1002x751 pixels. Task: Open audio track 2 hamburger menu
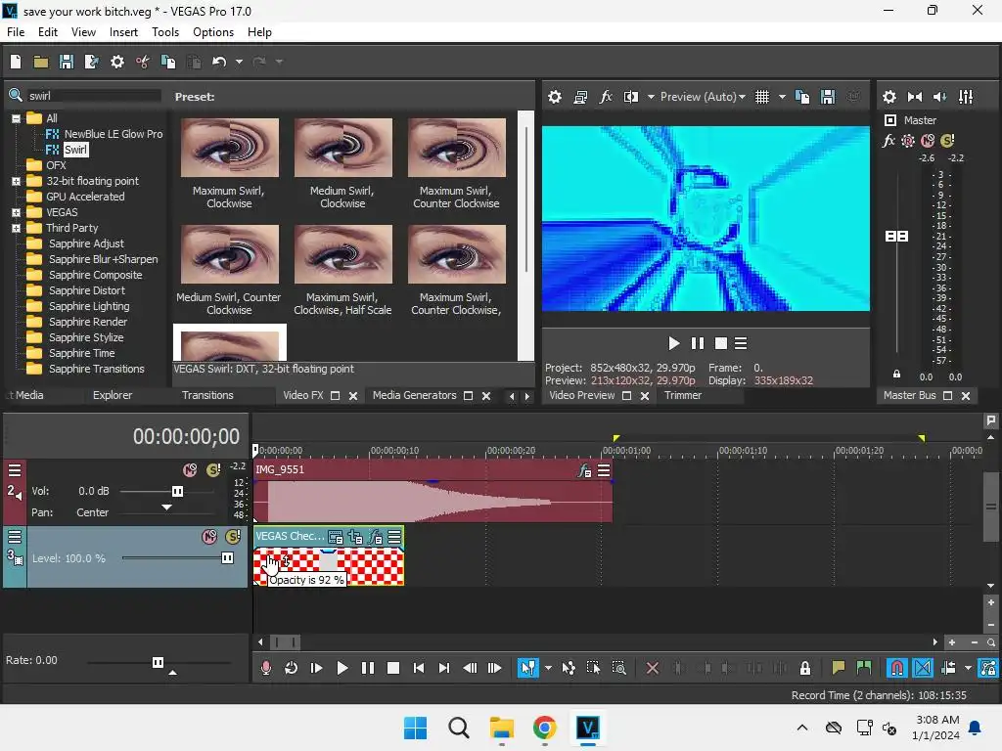tap(15, 470)
